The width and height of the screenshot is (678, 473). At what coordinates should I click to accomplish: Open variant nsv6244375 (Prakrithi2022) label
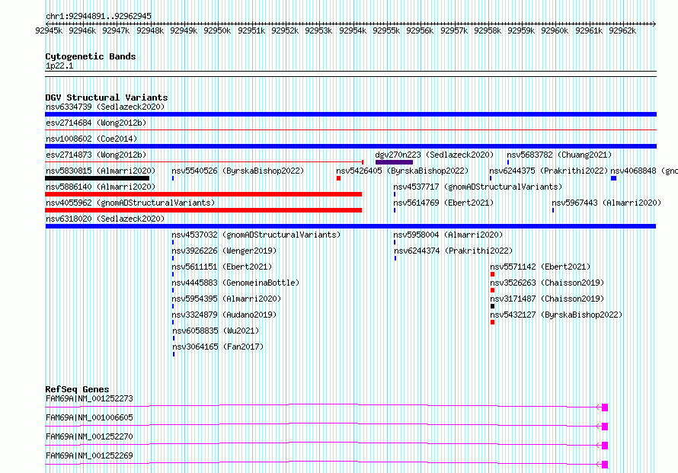pos(548,171)
